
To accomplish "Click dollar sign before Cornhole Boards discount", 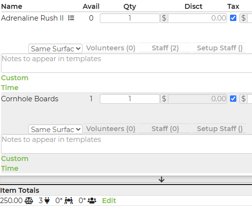I will pyautogui.click(x=164, y=99).
